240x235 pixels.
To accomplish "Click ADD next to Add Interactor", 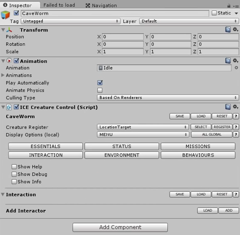I will pos(229,210).
